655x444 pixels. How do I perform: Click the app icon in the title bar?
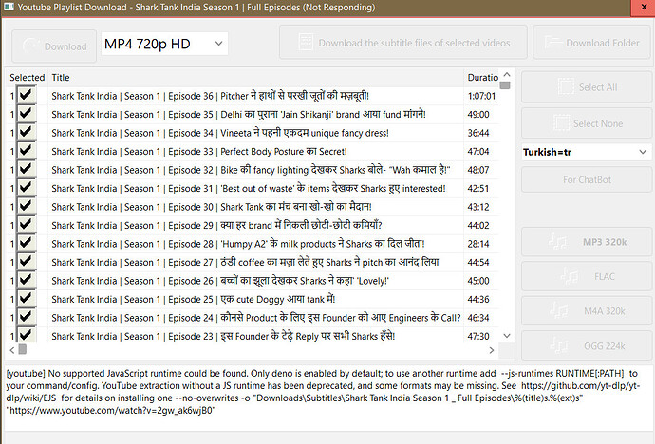tap(9, 7)
